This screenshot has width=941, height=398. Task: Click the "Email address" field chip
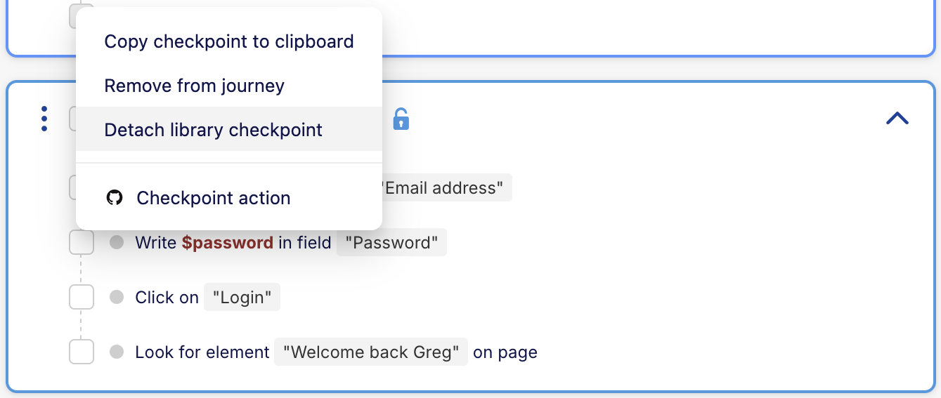pos(446,188)
